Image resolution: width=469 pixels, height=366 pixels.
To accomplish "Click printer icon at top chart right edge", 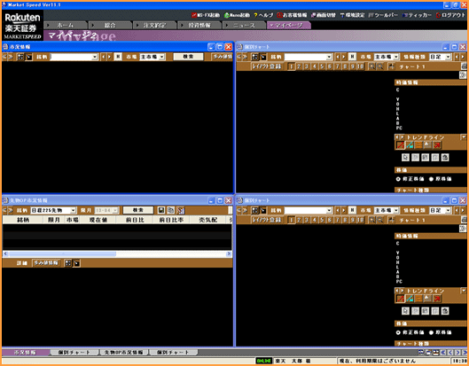I will tap(464, 66).
